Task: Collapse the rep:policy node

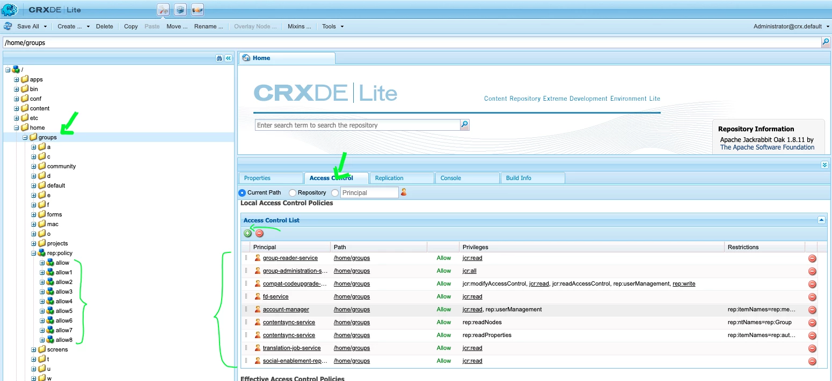Action: [34, 253]
